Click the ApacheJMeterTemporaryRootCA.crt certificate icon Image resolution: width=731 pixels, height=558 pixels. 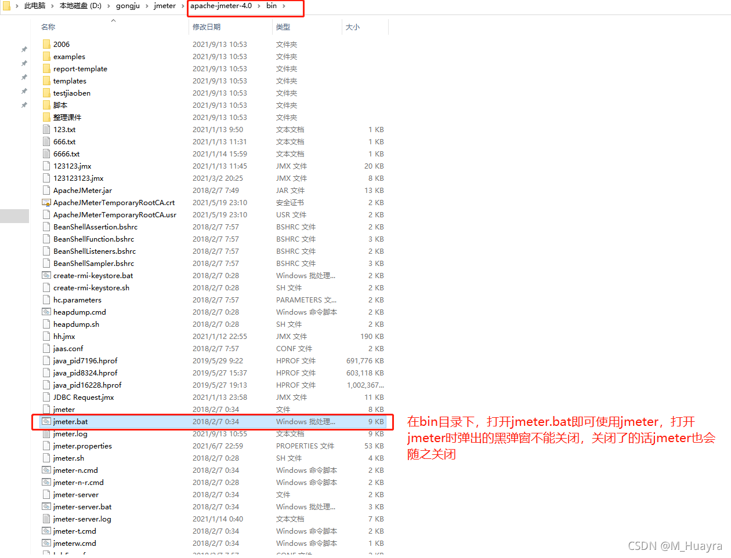[x=46, y=203]
